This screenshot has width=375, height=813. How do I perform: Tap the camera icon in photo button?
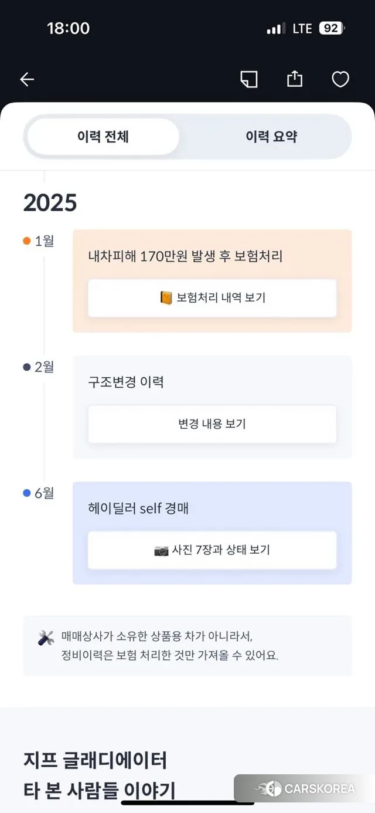pyautogui.click(x=161, y=550)
